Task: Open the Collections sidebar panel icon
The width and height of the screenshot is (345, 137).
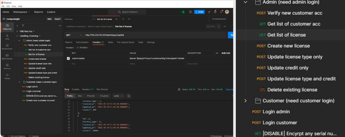Action: coord(7,27)
